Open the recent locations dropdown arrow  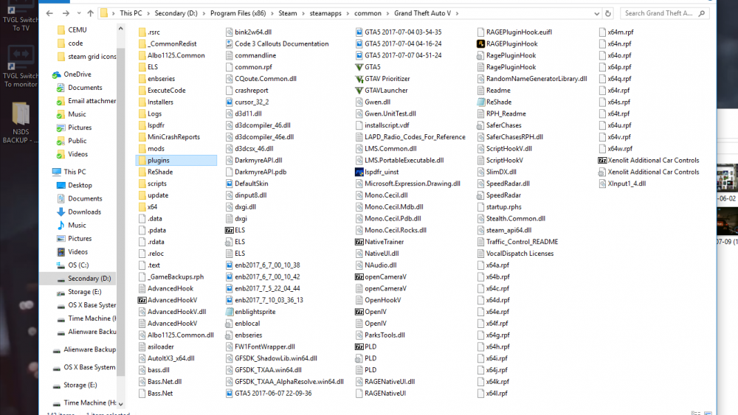coord(79,13)
